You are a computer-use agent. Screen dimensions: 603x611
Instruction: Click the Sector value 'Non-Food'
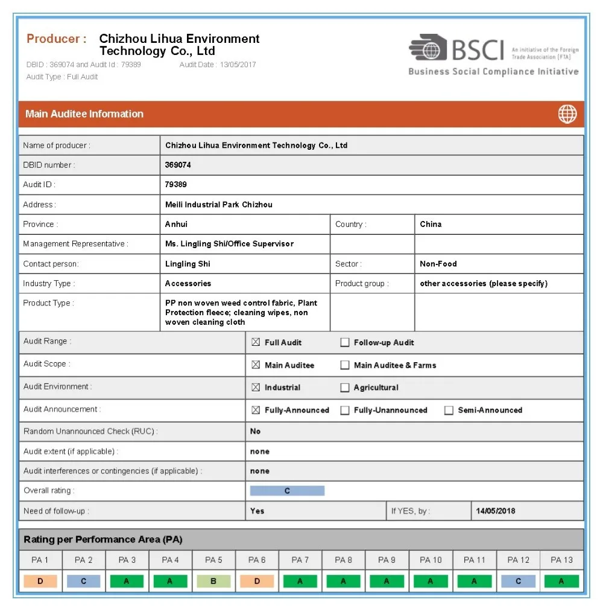pos(438,264)
